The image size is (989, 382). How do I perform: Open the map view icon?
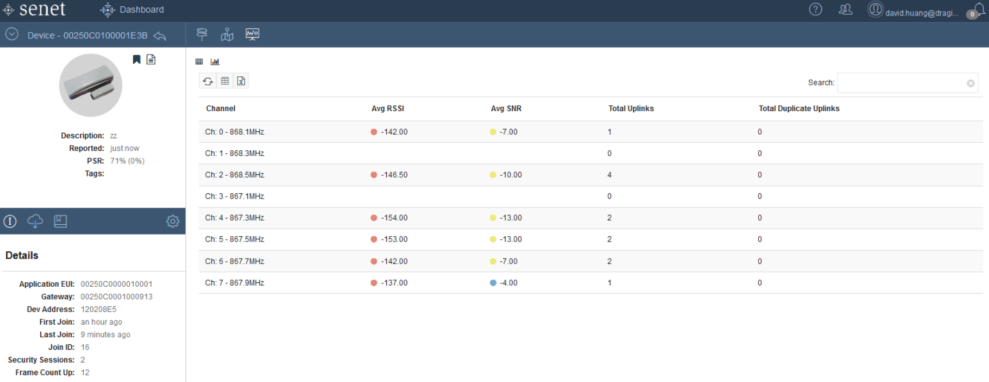[227, 34]
